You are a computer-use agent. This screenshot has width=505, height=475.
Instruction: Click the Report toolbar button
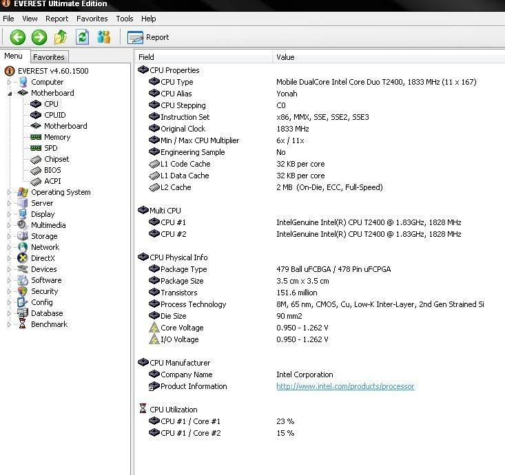click(148, 37)
